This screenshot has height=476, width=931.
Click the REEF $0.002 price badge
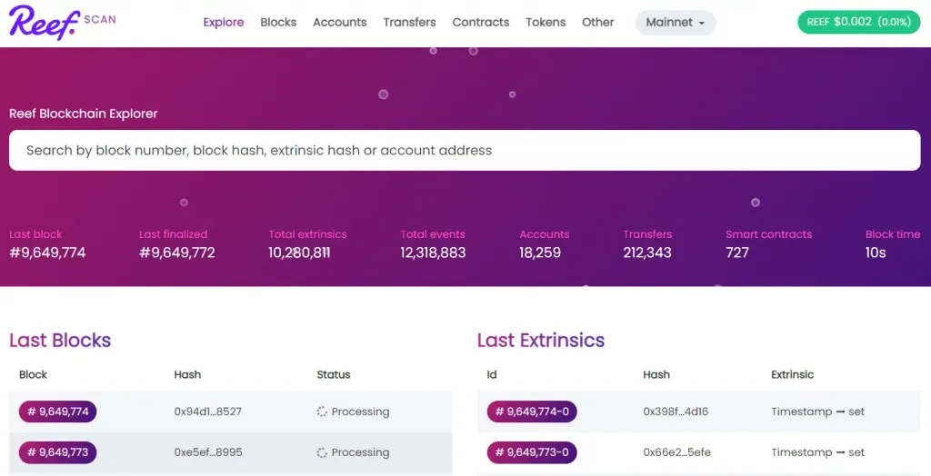tap(859, 23)
